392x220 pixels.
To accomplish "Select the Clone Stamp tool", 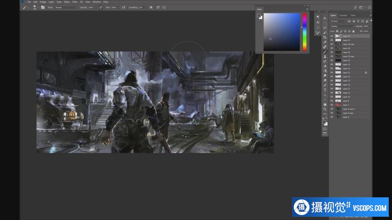I will (325, 56).
